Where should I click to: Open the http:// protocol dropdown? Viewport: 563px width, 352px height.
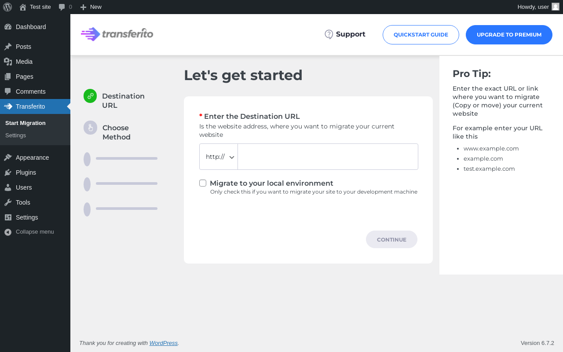219,157
